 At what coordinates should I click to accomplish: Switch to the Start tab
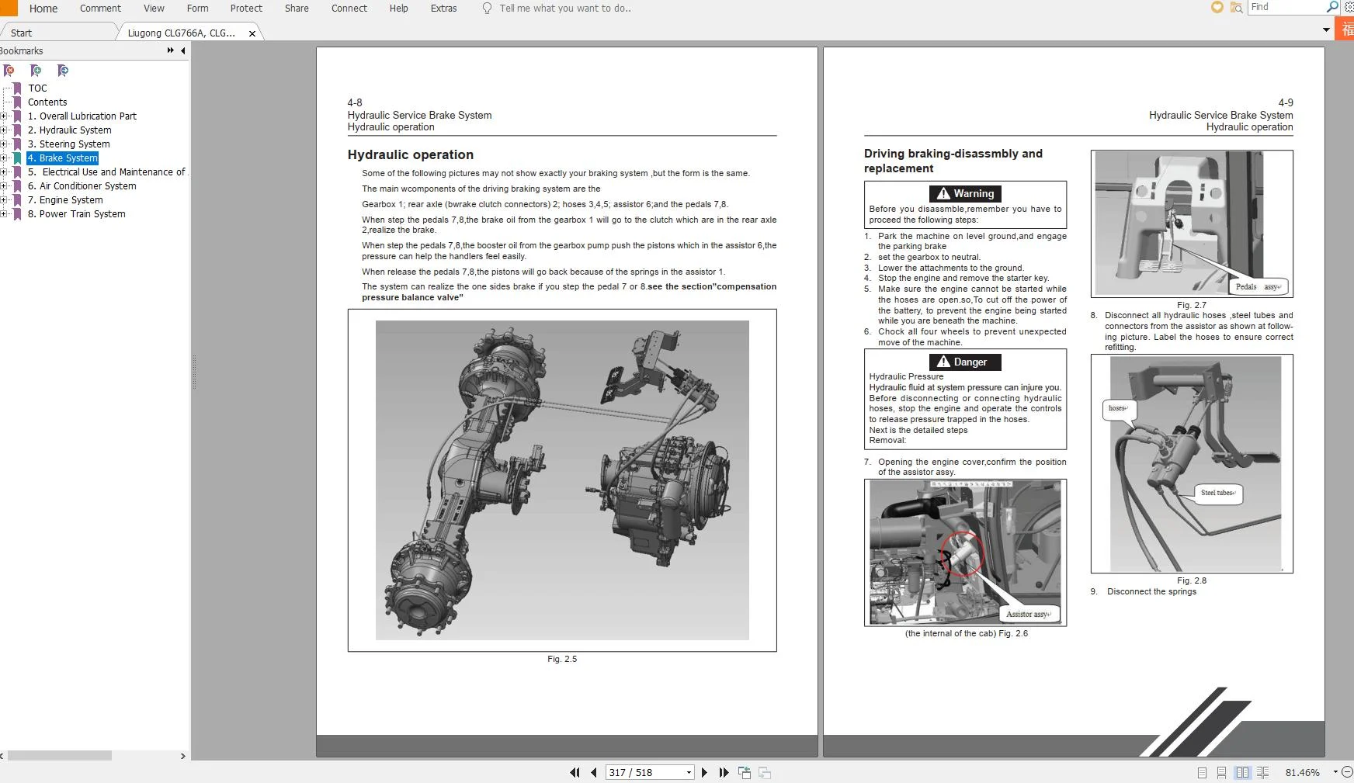tap(22, 33)
